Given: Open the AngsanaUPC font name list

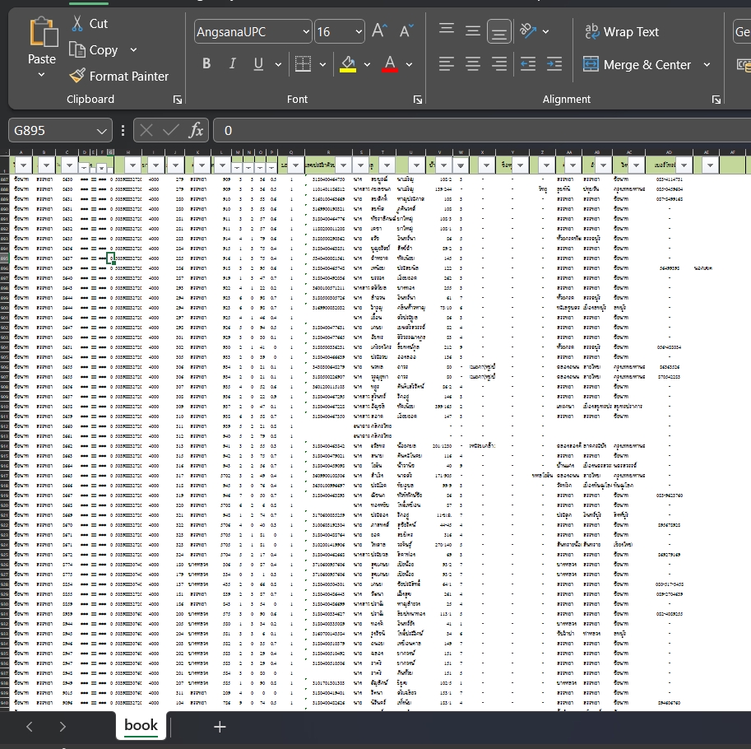Looking at the screenshot, I should 306,31.
